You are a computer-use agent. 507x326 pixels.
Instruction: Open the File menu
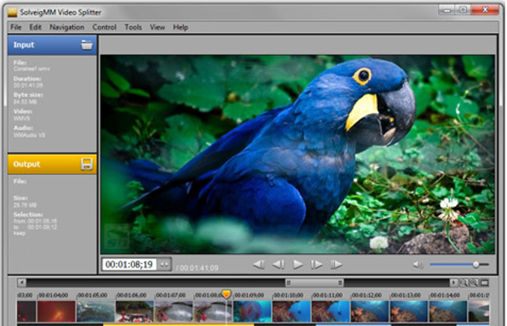[16, 27]
